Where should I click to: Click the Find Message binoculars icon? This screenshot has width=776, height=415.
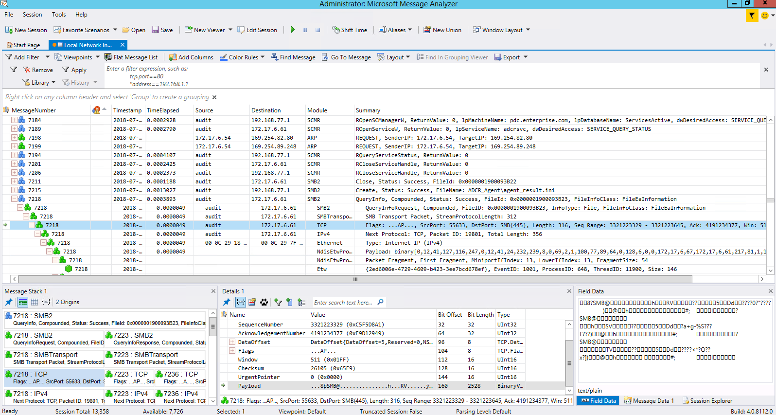point(275,57)
